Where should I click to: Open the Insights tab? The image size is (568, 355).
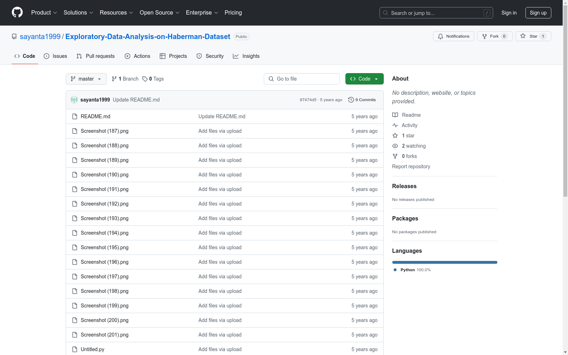pyautogui.click(x=246, y=56)
